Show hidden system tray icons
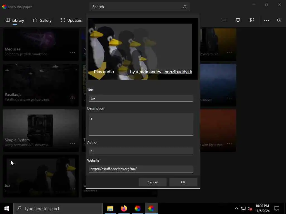Screen dimensions: 286x214 [x=236, y=208]
